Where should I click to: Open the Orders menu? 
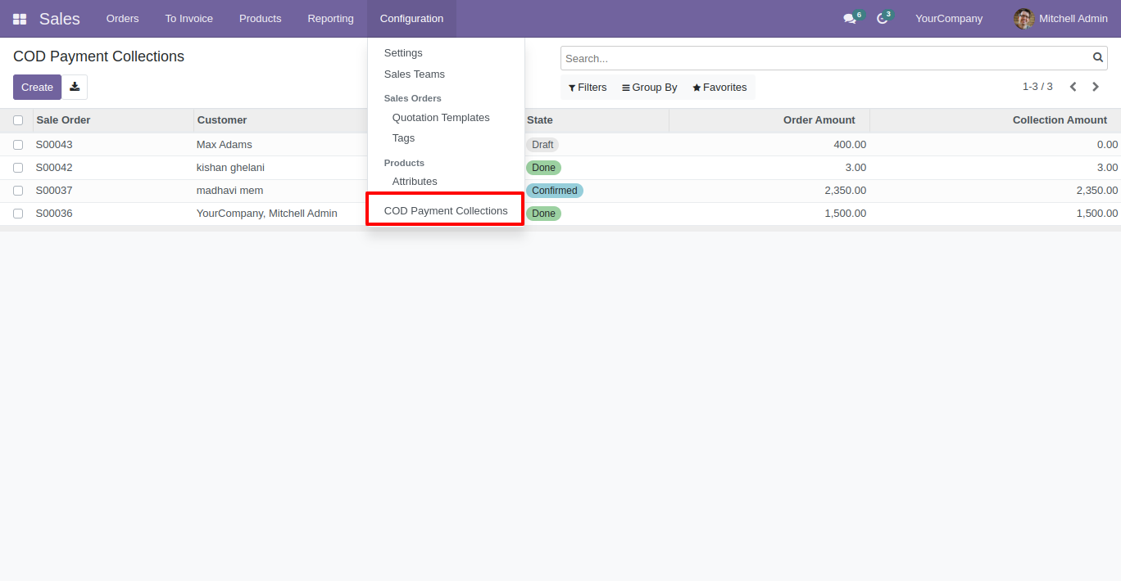(x=123, y=19)
